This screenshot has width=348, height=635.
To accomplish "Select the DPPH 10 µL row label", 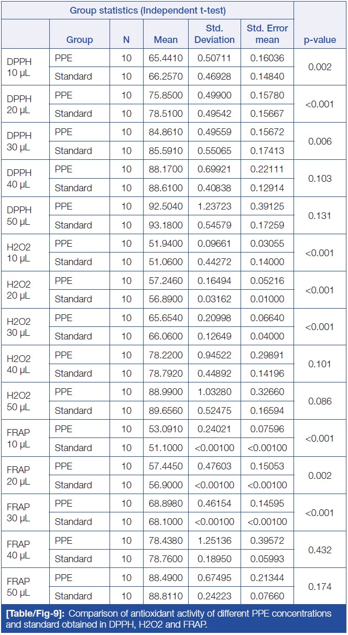I will click(x=19, y=67).
